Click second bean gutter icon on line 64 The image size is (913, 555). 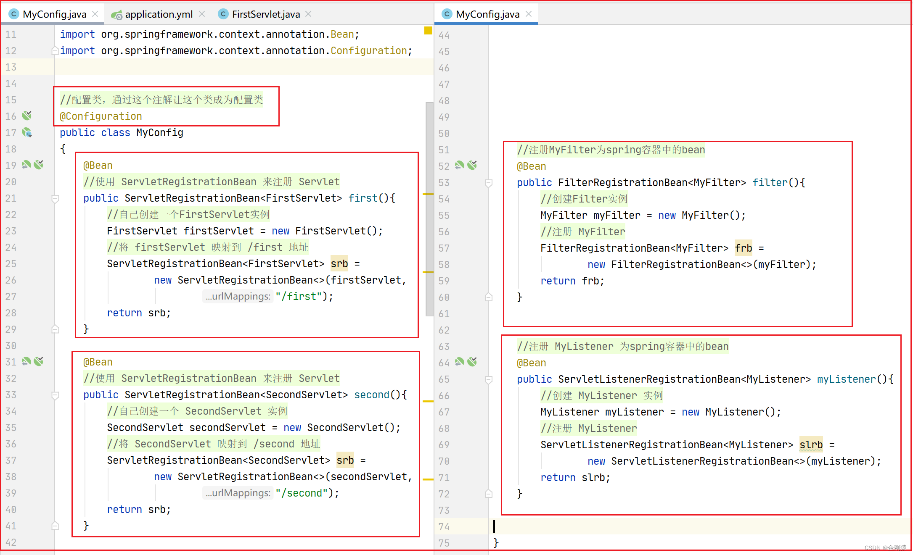472,362
